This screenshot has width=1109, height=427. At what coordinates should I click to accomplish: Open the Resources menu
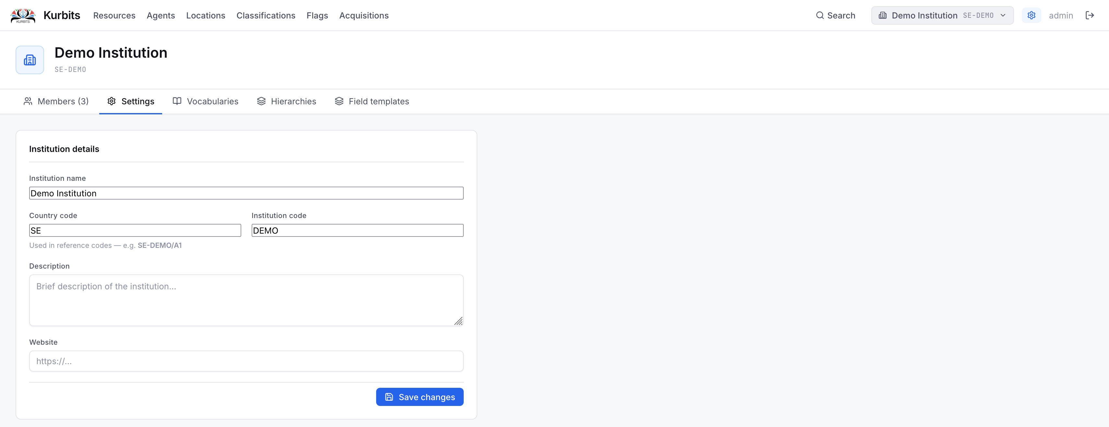[x=114, y=16]
